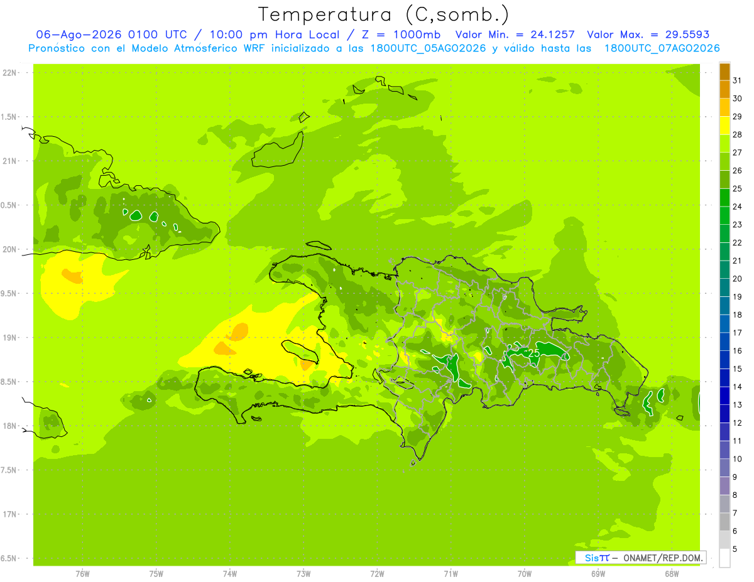754x582 pixels.
Task: Click the "20N" latitude axis label
Action: pyautogui.click(x=9, y=249)
